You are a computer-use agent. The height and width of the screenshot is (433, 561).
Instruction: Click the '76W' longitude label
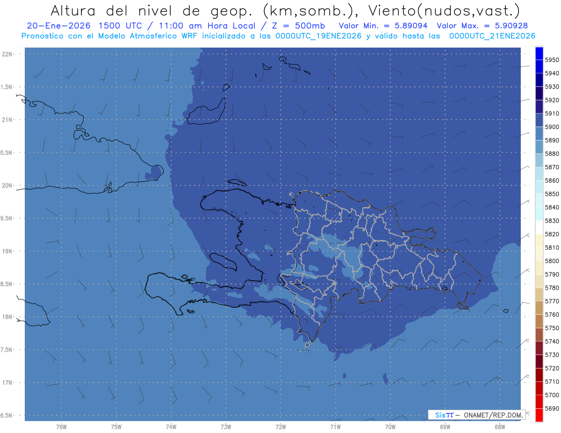click(61, 427)
